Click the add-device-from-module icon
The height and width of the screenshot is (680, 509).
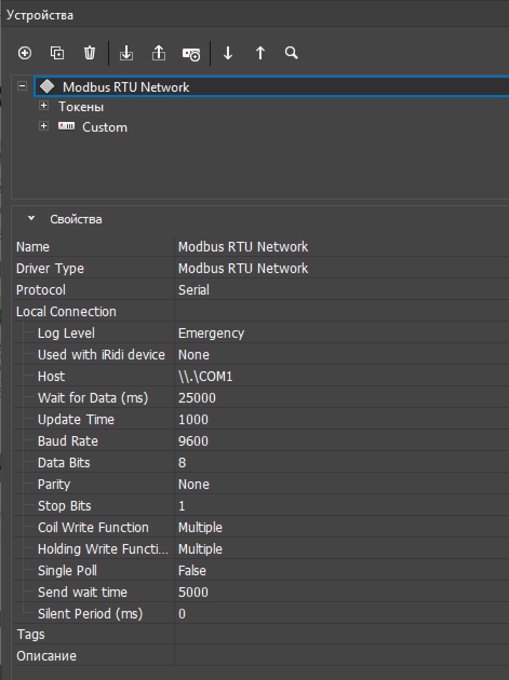191,53
